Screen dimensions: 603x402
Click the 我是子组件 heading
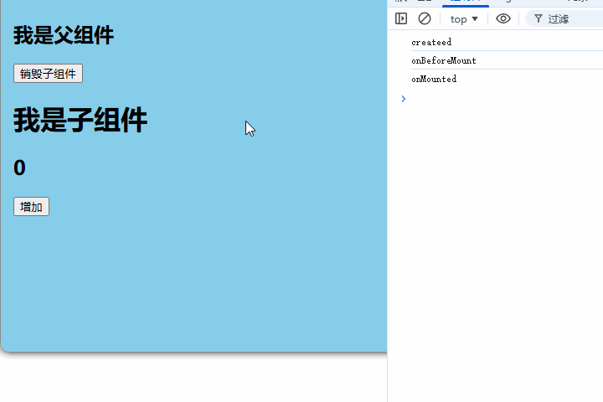[x=80, y=120]
